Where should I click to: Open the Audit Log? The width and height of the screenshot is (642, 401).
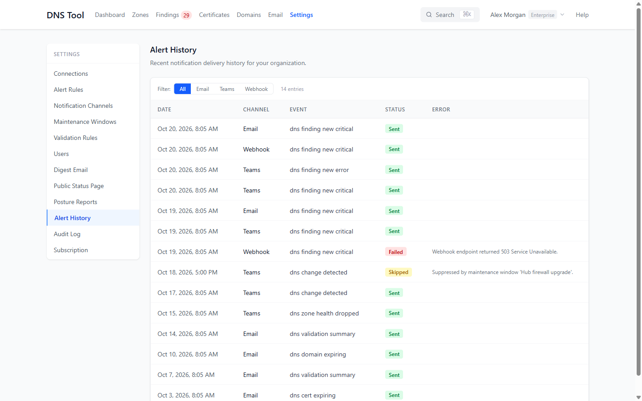coord(93,234)
